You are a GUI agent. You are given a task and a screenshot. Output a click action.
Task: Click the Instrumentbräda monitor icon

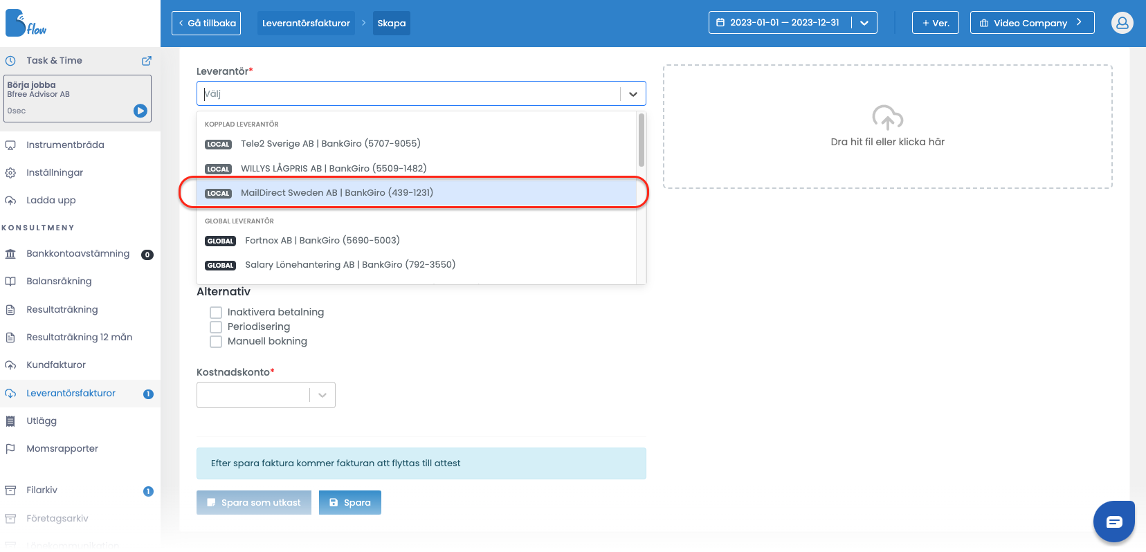10,145
